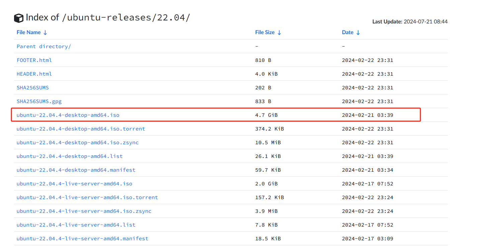Click the date in the live-server-amd64.iso.torrent row
This screenshot has height=251, width=494.
367,197
